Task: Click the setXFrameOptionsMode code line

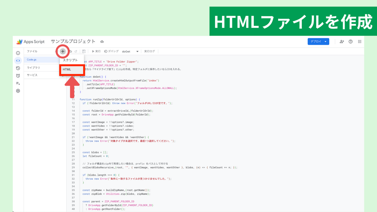Action: [131, 88]
